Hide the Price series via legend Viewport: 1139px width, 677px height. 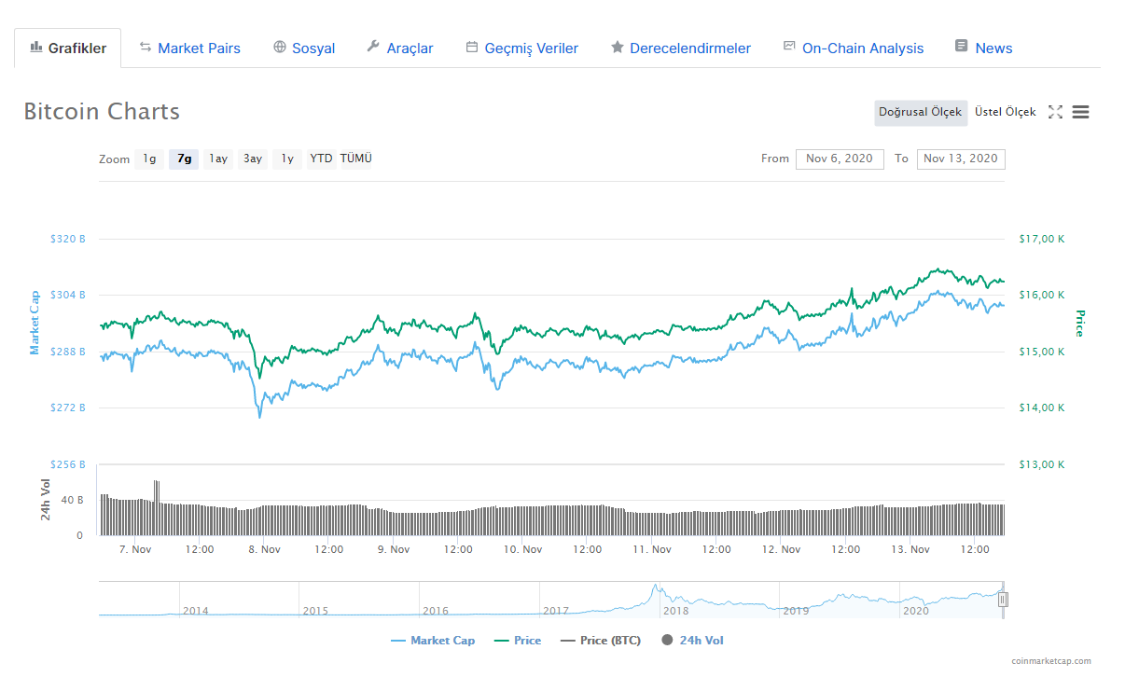click(x=518, y=641)
